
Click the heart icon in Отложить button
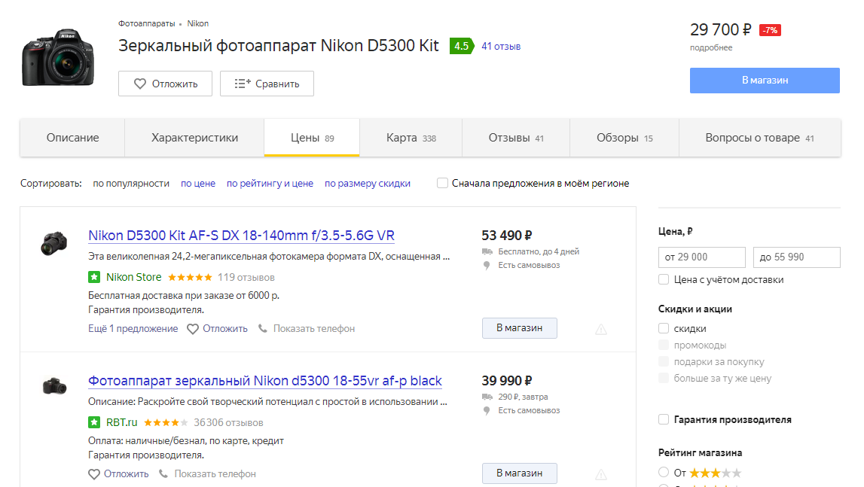140,84
